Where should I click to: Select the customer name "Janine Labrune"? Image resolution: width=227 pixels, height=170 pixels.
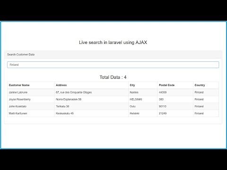(x=18, y=93)
